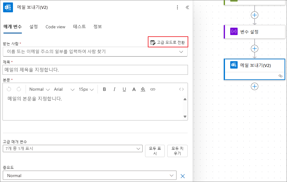The image size is (287, 182).
Task: Click the undo icon in body editor
Action: (9, 89)
